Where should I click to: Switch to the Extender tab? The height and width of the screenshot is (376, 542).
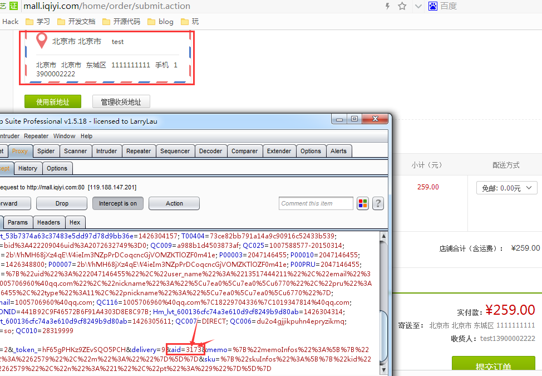point(279,151)
